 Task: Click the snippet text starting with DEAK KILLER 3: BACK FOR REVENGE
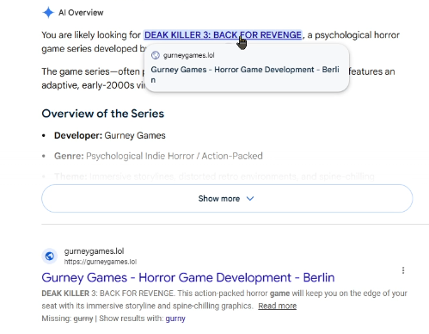coord(224,300)
